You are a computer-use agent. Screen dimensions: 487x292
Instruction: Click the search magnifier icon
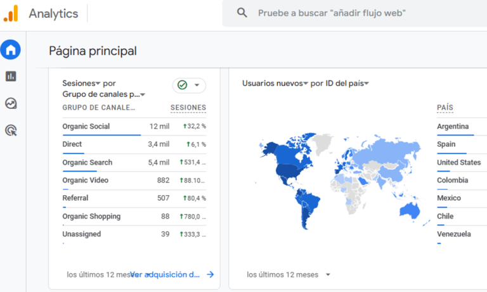click(x=242, y=13)
